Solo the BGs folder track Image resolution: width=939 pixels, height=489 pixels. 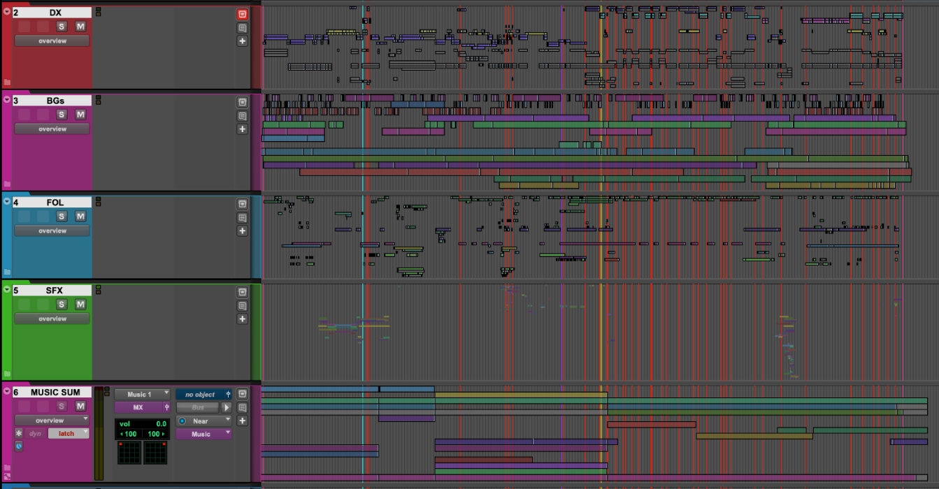(62, 115)
